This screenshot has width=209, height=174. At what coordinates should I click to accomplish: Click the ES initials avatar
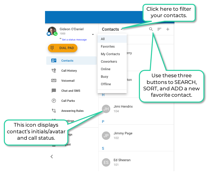tap(106, 162)
